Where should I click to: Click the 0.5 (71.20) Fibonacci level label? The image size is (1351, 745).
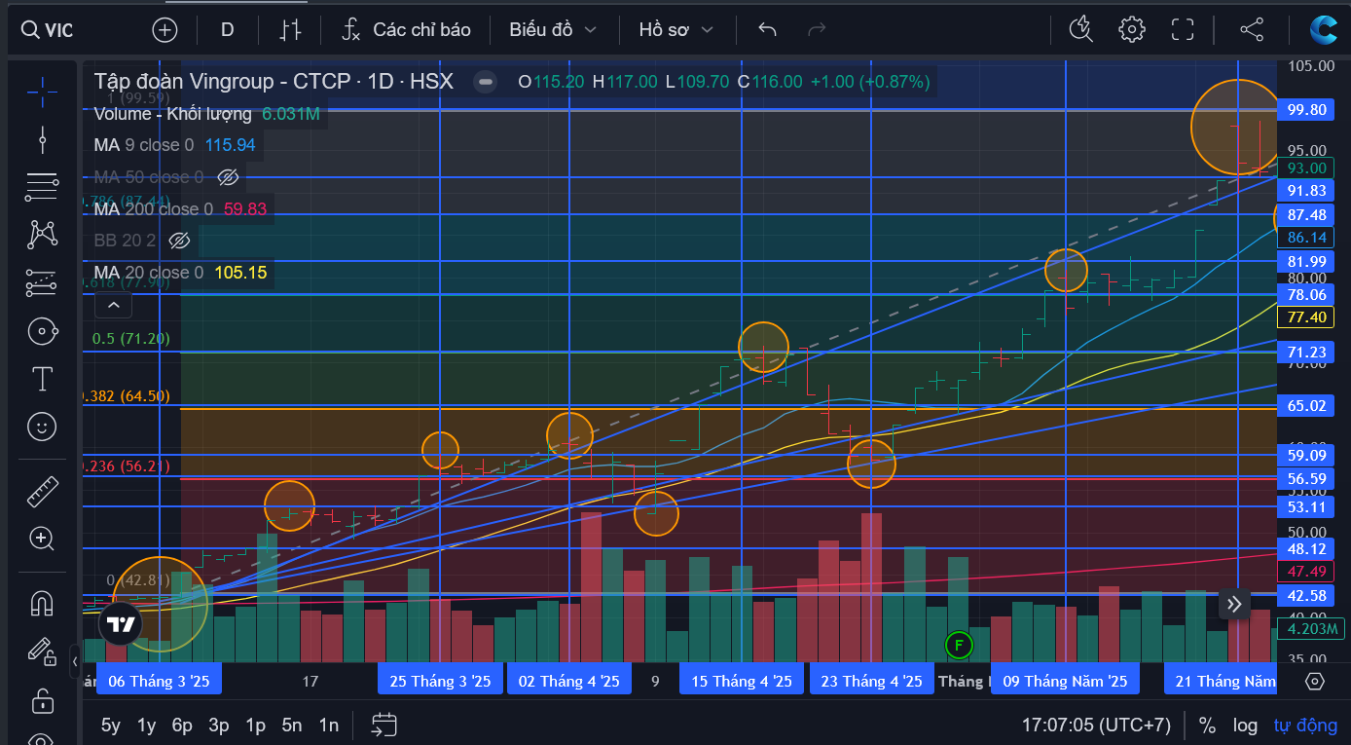tap(130, 339)
